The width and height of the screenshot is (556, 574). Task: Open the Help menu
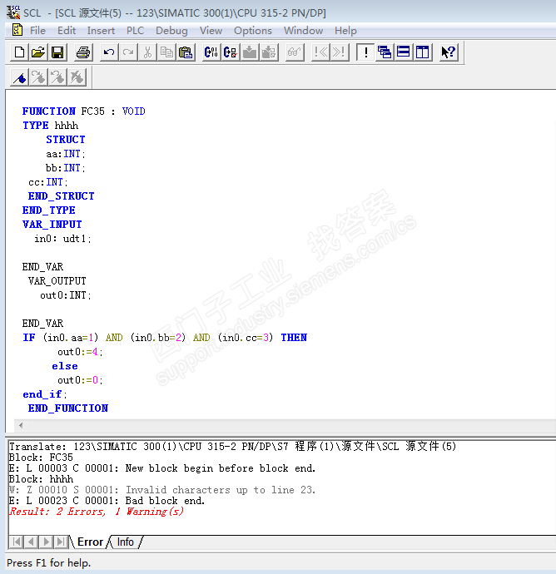[x=345, y=31]
